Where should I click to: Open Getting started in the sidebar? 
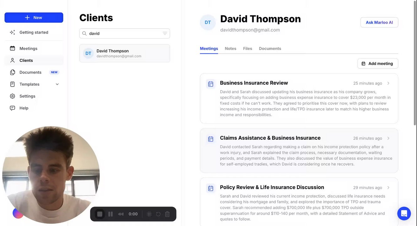point(34,32)
